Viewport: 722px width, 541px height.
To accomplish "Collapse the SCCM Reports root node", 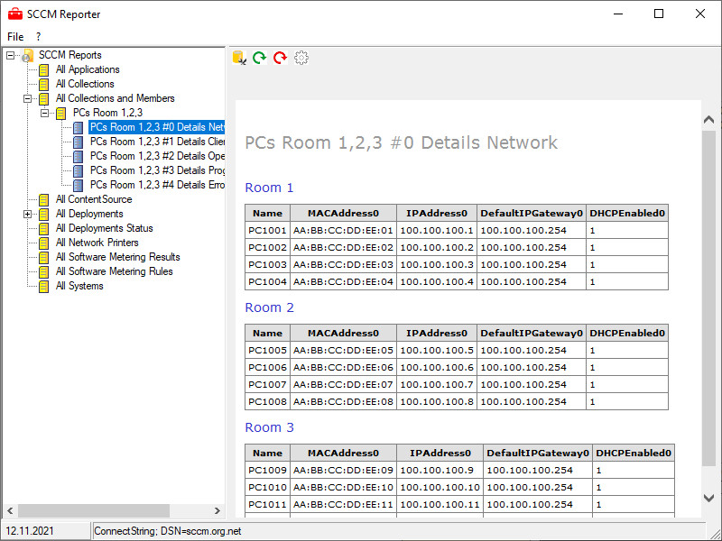I will pyautogui.click(x=10, y=55).
